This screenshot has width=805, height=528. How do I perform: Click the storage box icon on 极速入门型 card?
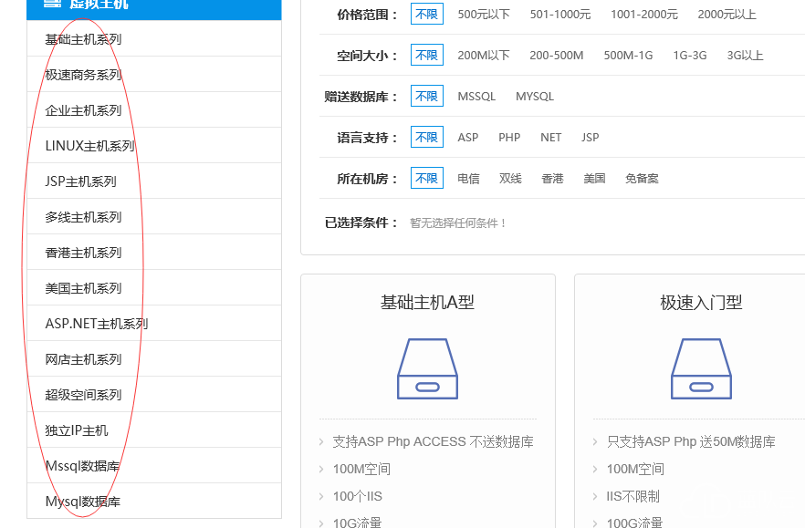(x=700, y=368)
